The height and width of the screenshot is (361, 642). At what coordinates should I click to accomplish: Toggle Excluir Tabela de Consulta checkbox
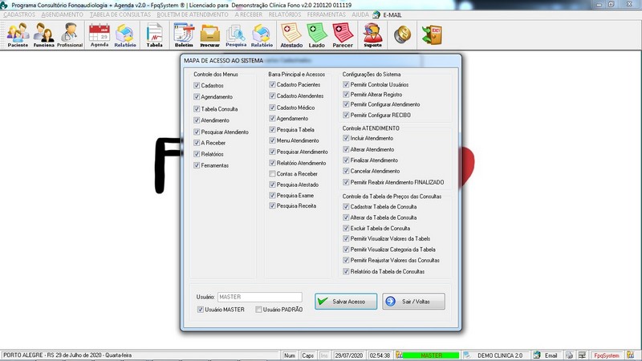tap(346, 229)
